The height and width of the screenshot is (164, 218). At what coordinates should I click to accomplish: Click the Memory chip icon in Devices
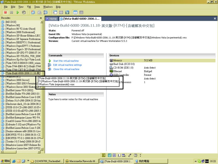111,60
